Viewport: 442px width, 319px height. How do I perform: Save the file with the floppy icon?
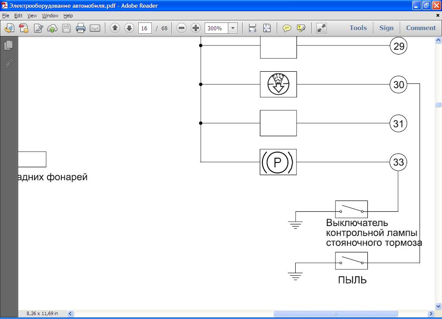(66, 28)
